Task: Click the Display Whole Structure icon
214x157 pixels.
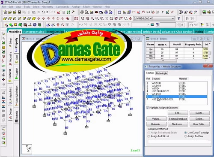Action: [x=76, y=18]
